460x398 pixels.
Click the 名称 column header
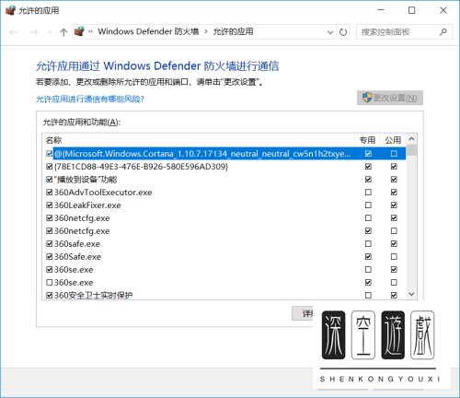coord(53,140)
